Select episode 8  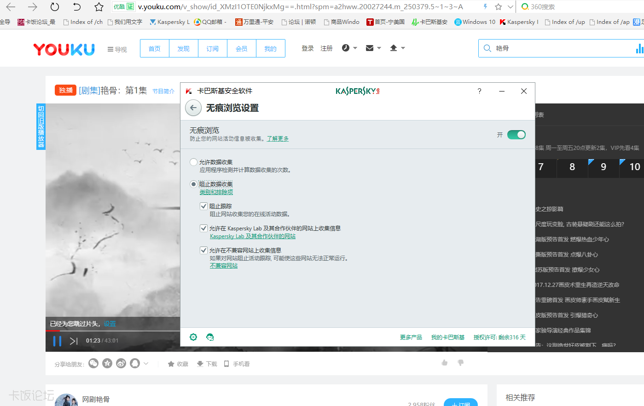coord(572,167)
